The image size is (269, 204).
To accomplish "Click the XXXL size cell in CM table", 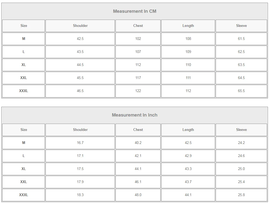I will tap(24, 91).
